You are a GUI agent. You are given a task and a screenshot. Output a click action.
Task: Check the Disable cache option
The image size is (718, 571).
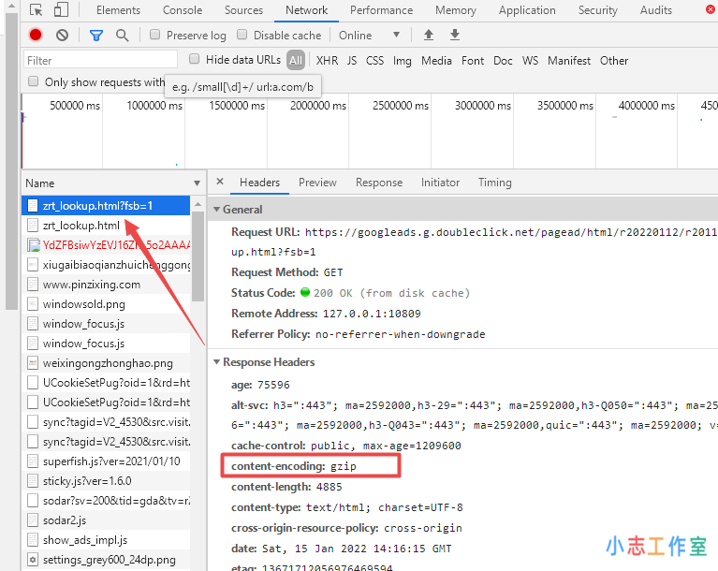[242, 36]
